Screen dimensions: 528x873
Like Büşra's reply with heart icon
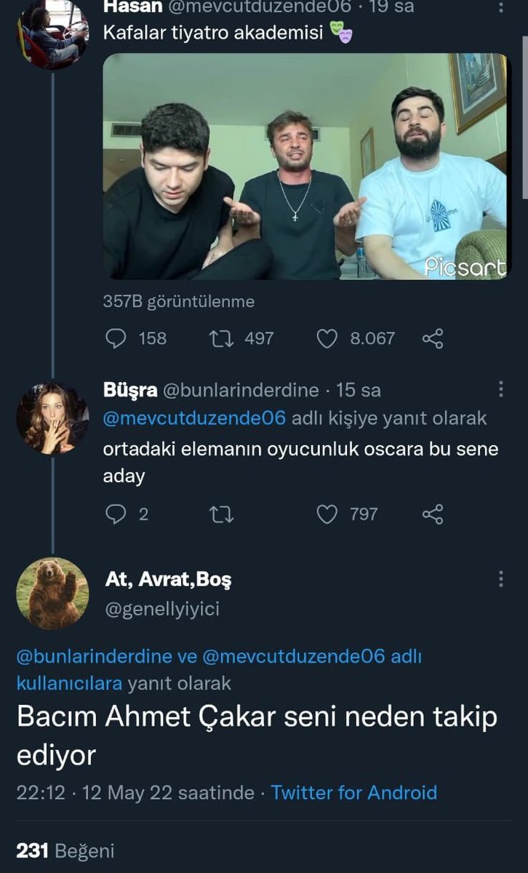pyautogui.click(x=328, y=514)
